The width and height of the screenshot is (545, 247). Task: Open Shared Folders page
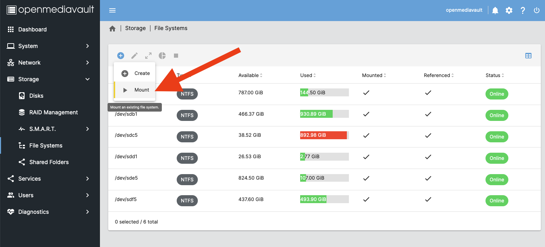[x=50, y=162]
